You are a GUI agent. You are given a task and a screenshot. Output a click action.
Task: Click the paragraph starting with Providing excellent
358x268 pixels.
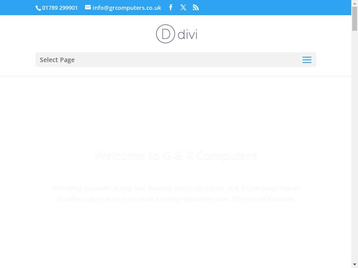tap(175, 188)
